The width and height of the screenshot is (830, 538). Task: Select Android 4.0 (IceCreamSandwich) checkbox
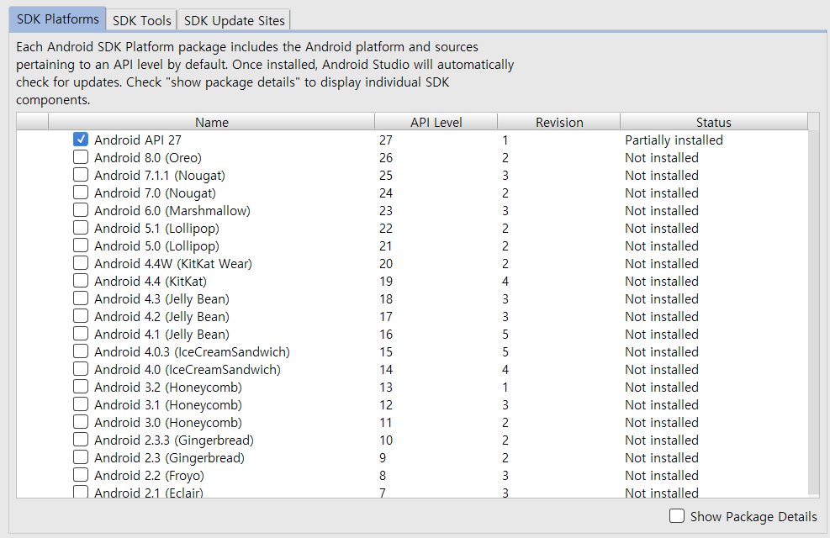(81, 369)
